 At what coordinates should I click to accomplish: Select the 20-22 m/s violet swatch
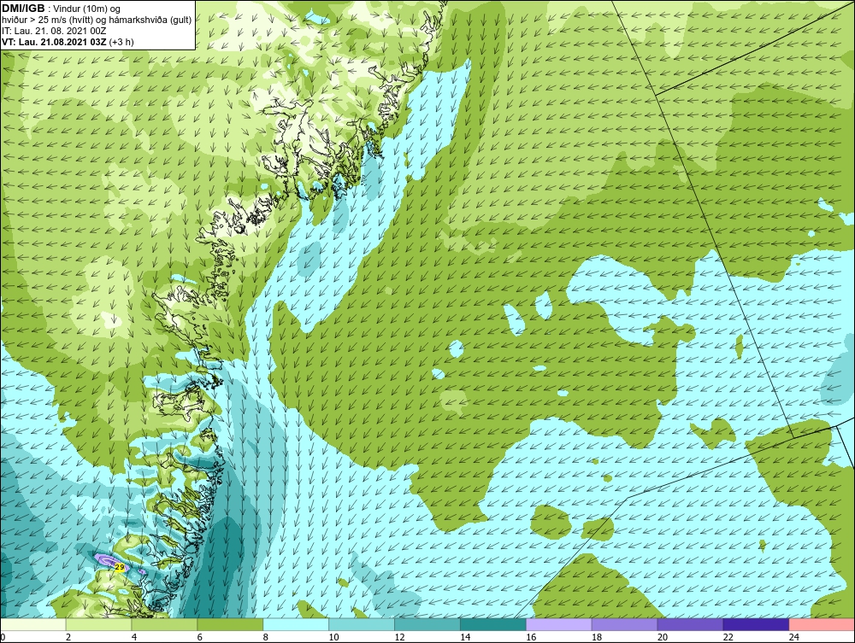(x=690, y=624)
